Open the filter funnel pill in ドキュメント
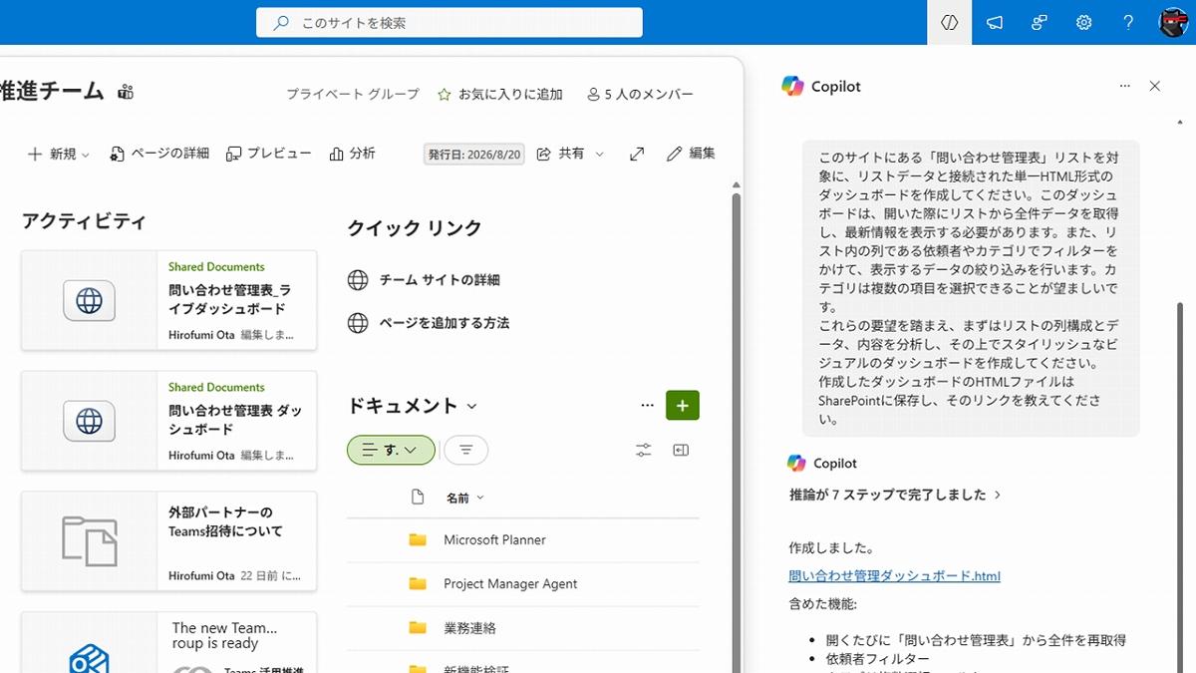This screenshot has width=1196, height=673. [465, 450]
